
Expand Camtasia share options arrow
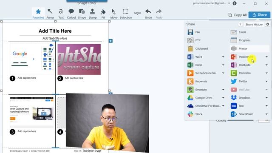[266, 73]
